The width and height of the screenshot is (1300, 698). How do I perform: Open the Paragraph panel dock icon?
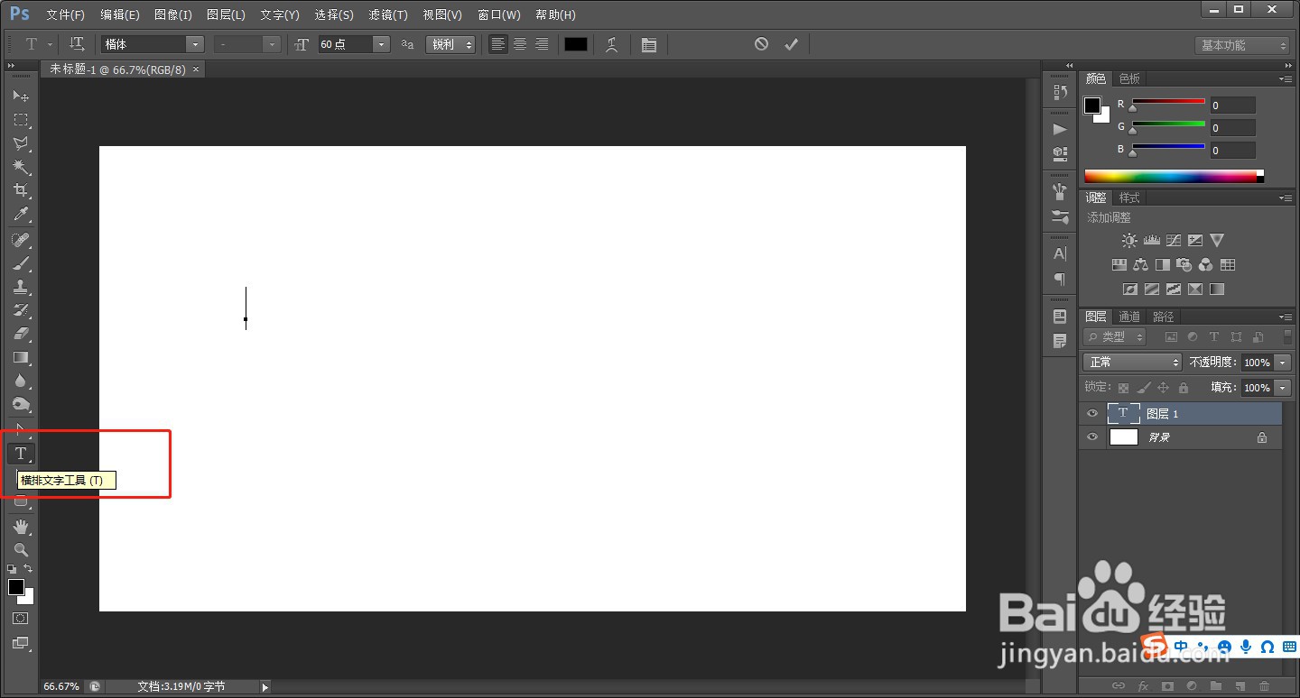pos(1060,280)
